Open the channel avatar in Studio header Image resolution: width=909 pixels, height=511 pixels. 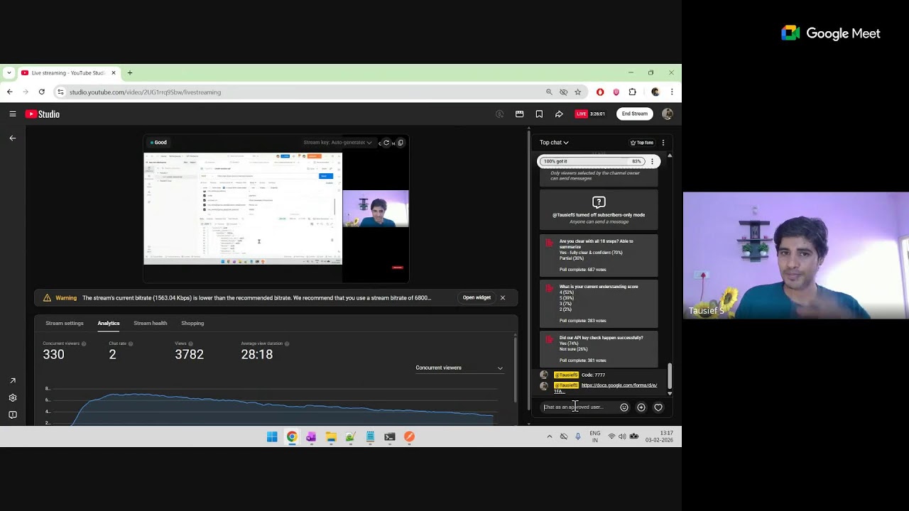pyautogui.click(x=667, y=114)
